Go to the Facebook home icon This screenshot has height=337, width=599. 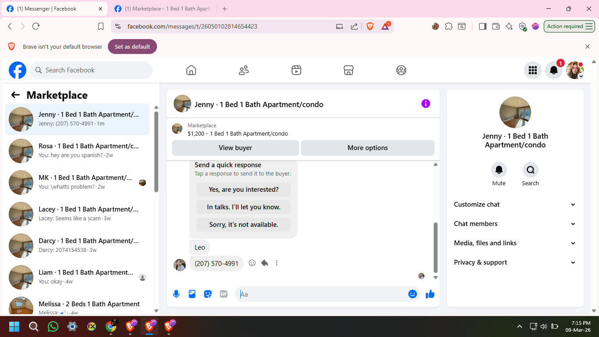191,70
